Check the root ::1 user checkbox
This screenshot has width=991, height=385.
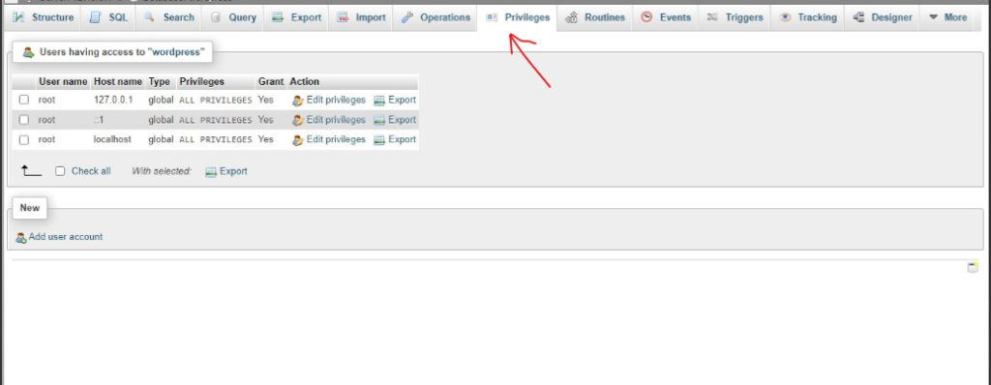pos(24,120)
